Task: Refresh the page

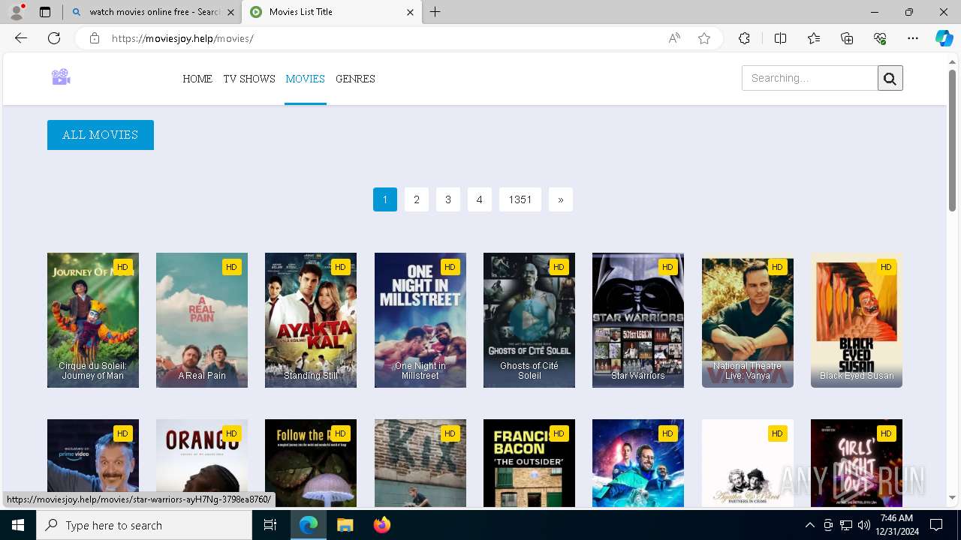Action: click(x=54, y=38)
